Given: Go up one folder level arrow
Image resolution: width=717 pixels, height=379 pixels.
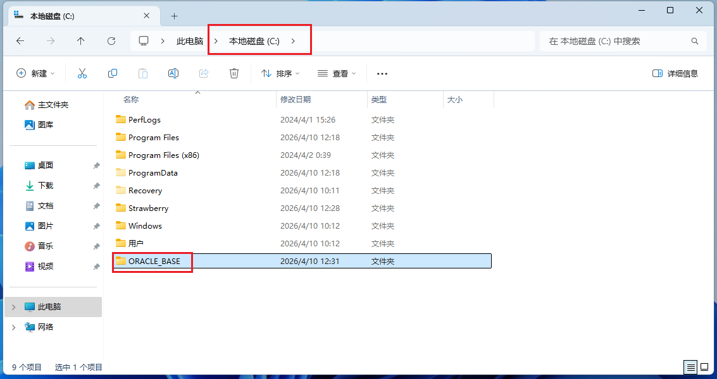Looking at the screenshot, I should [x=81, y=41].
